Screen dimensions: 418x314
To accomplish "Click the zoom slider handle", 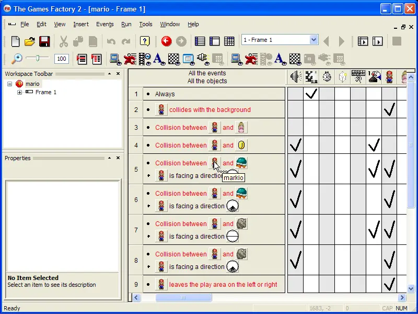I will pos(38,58).
